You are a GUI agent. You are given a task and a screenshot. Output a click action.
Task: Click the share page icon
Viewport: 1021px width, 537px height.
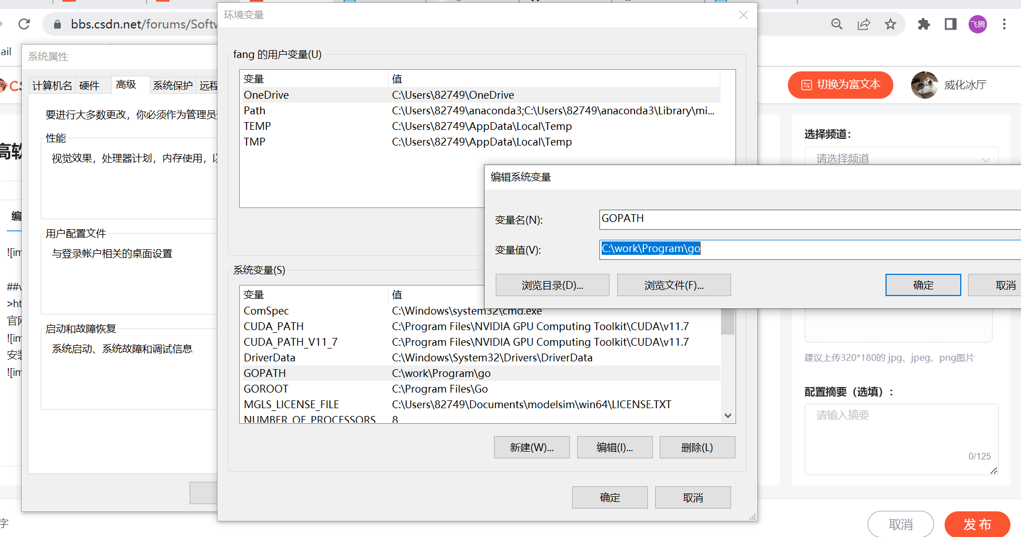[x=864, y=24]
